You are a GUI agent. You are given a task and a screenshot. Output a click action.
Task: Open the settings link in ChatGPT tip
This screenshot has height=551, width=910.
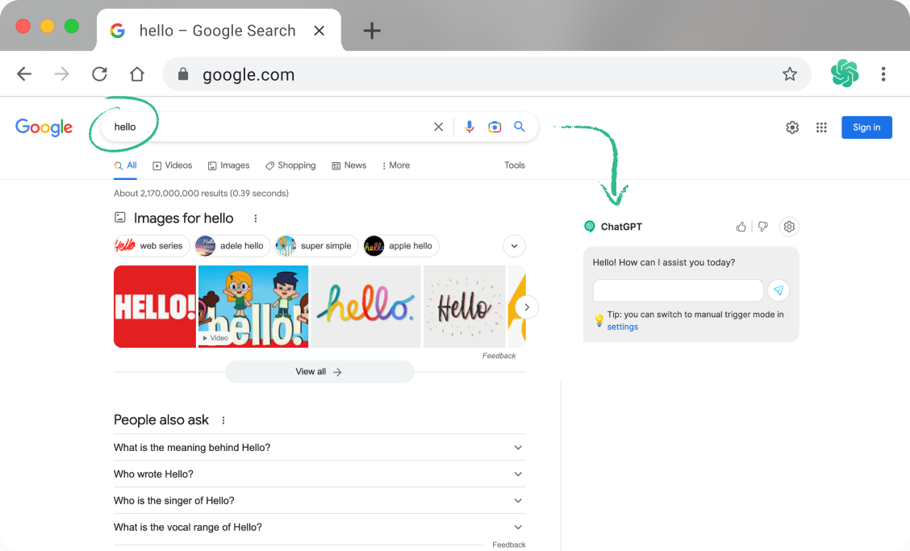(x=622, y=327)
